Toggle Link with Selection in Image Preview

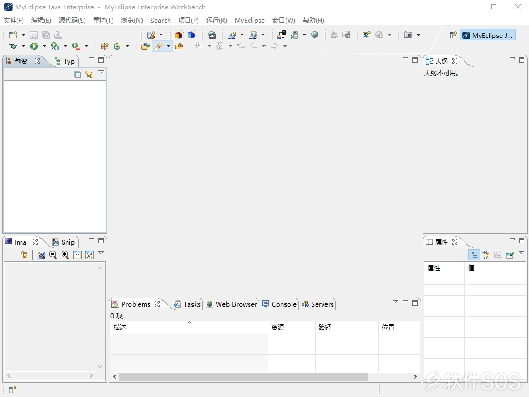pyautogui.click(x=24, y=255)
